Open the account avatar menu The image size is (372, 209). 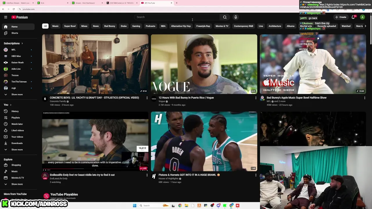click(362, 17)
